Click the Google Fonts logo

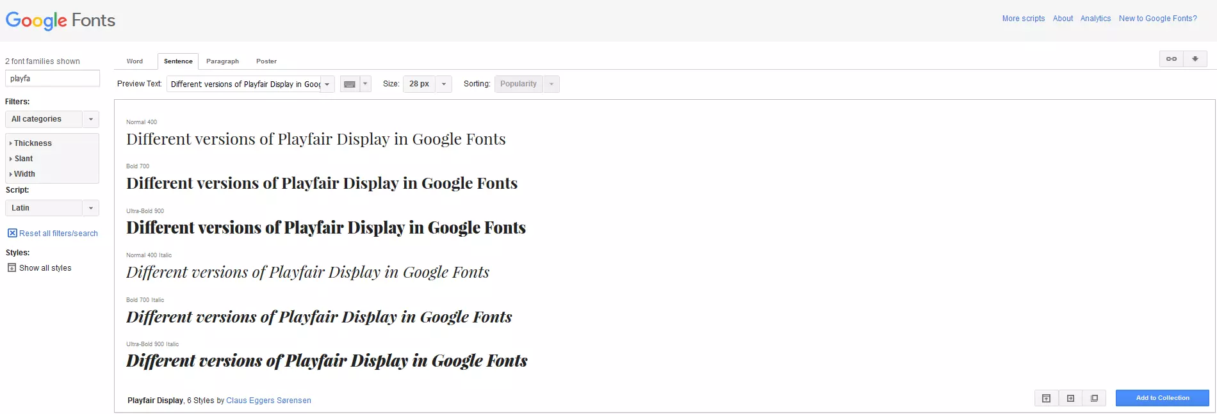point(60,20)
